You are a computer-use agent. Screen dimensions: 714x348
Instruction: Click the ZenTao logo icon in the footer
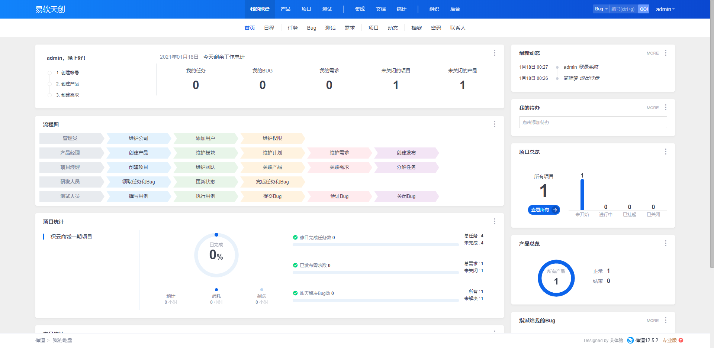coord(630,340)
